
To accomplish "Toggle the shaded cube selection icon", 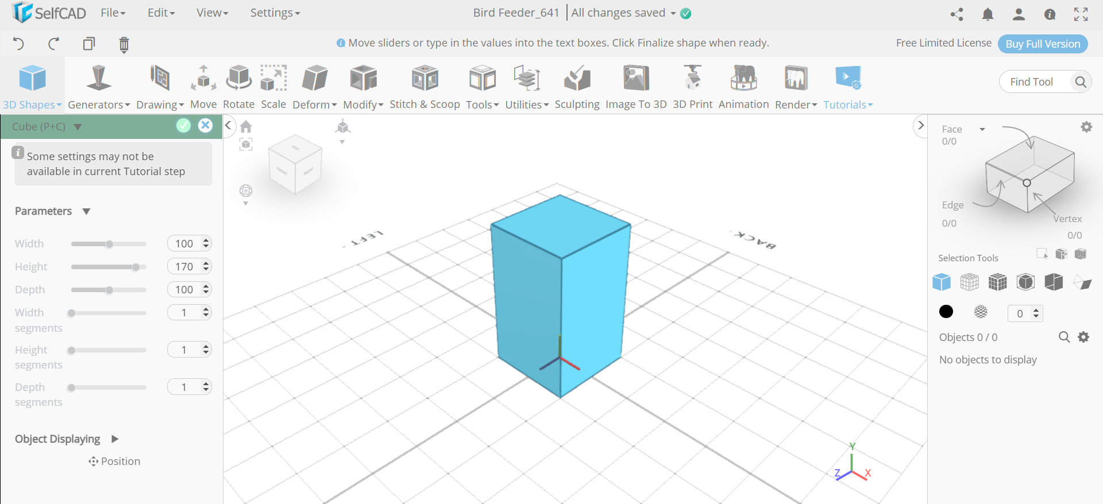I will pos(1054,282).
